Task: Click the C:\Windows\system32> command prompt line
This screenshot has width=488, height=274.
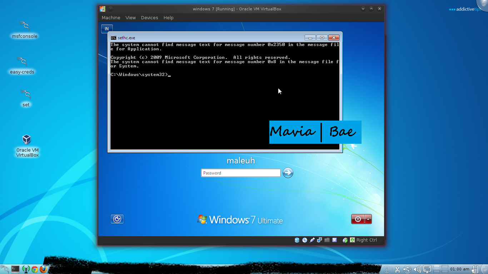Action: pos(141,75)
